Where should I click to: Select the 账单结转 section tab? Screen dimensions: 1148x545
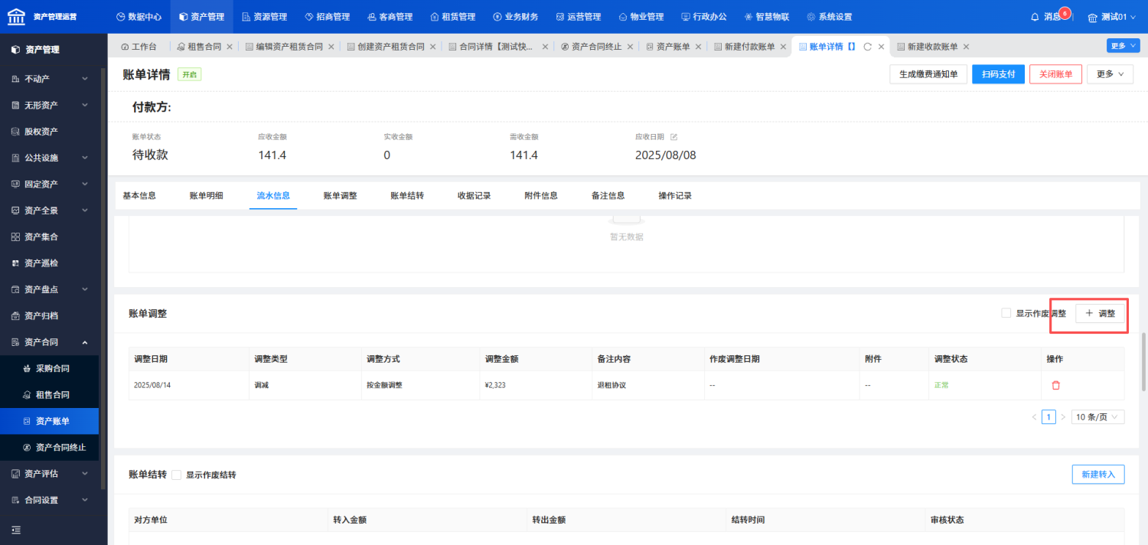pyautogui.click(x=407, y=196)
